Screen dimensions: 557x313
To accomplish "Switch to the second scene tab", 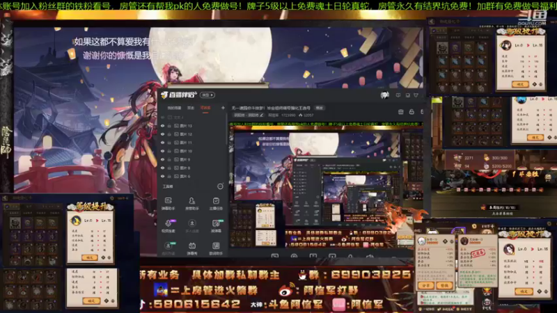I will (x=191, y=108).
